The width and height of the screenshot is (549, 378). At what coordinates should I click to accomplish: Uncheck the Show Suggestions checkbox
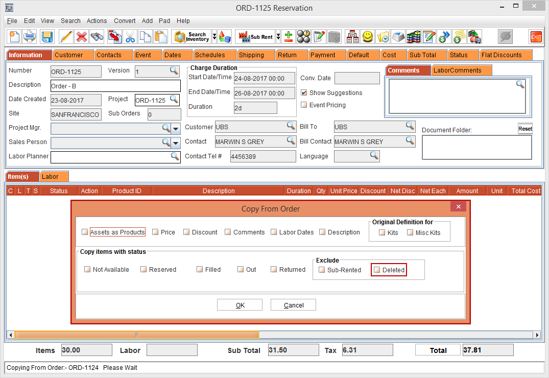coord(304,93)
